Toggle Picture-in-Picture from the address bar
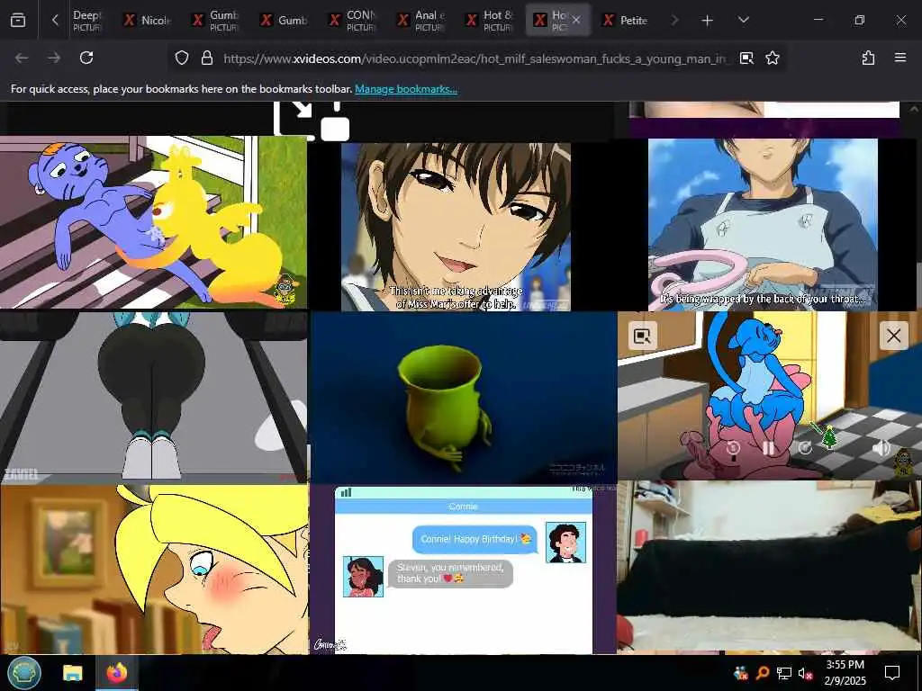 click(x=746, y=58)
